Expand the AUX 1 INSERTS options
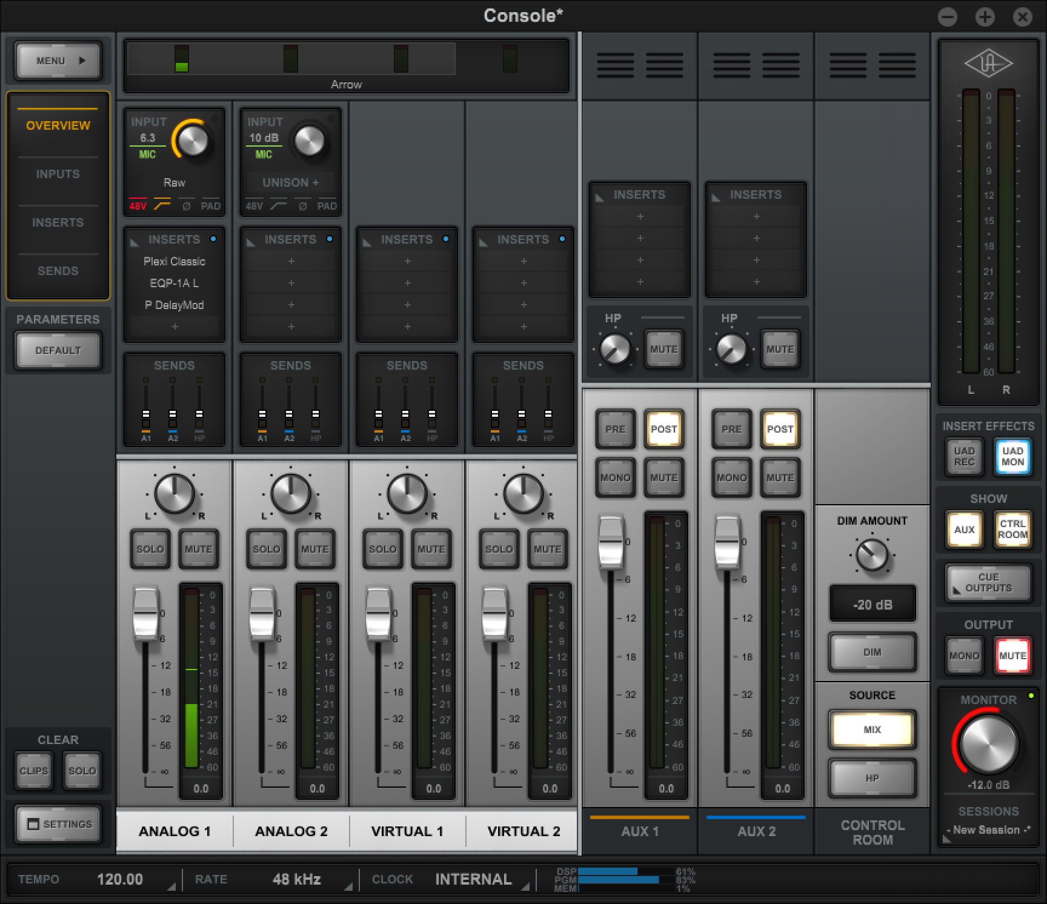The width and height of the screenshot is (1047, 904). click(x=599, y=197)
